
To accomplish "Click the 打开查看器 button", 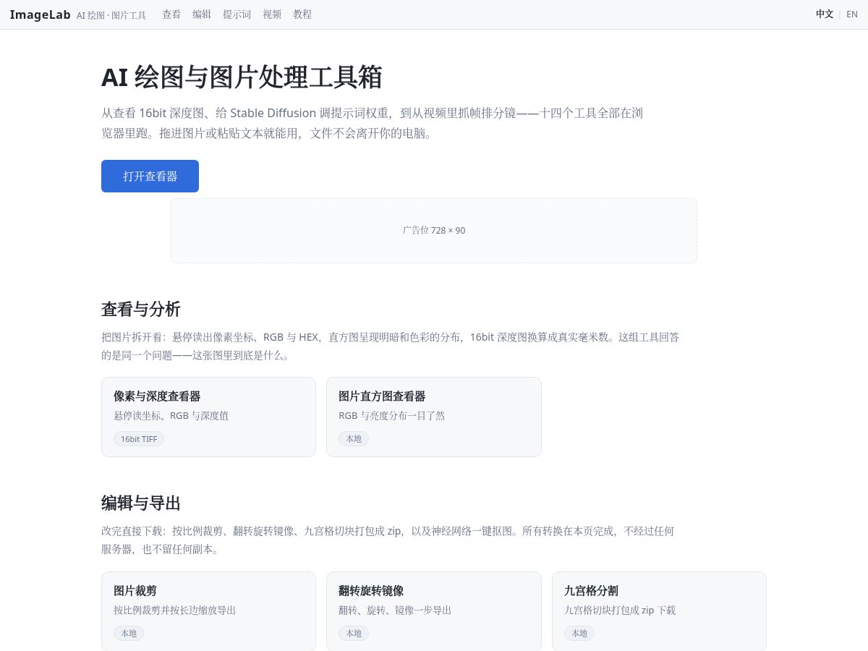I will click(x=150, y=176).
